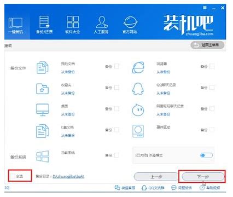Click the 硬件驱动 item name
Screen dimensions: 233x197
163,127
